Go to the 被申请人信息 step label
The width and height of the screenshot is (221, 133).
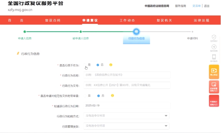coord(81,38)
